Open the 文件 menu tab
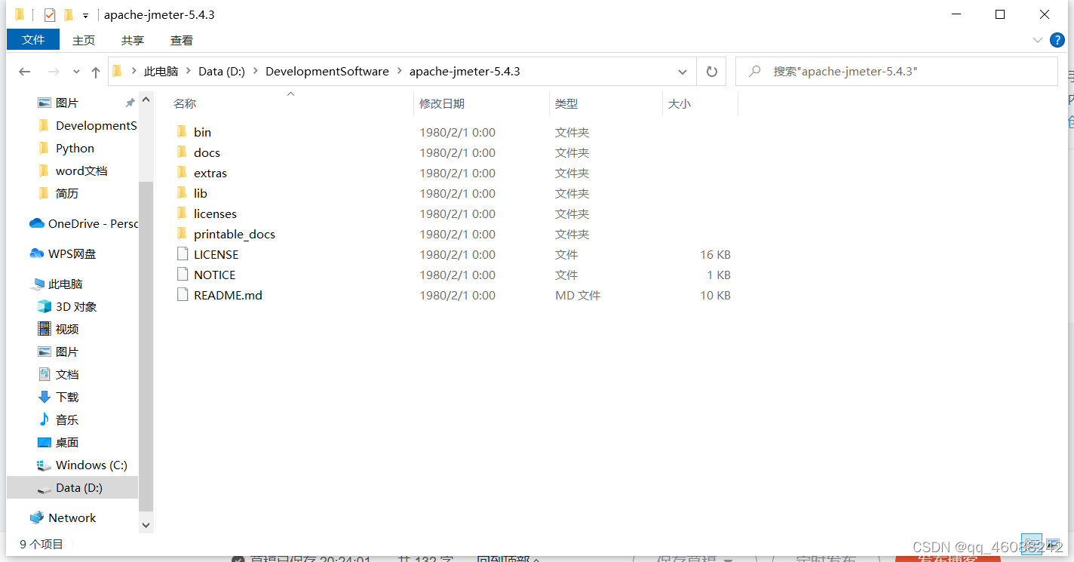 click(x=33, y=39)
